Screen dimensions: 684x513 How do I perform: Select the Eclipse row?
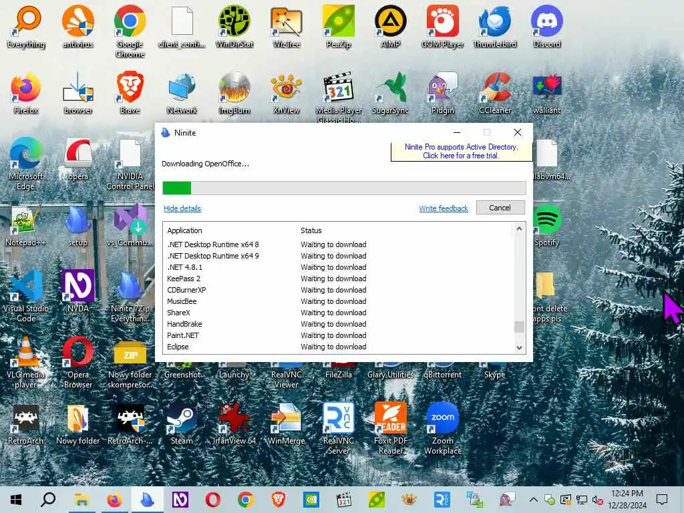[338, 347]
